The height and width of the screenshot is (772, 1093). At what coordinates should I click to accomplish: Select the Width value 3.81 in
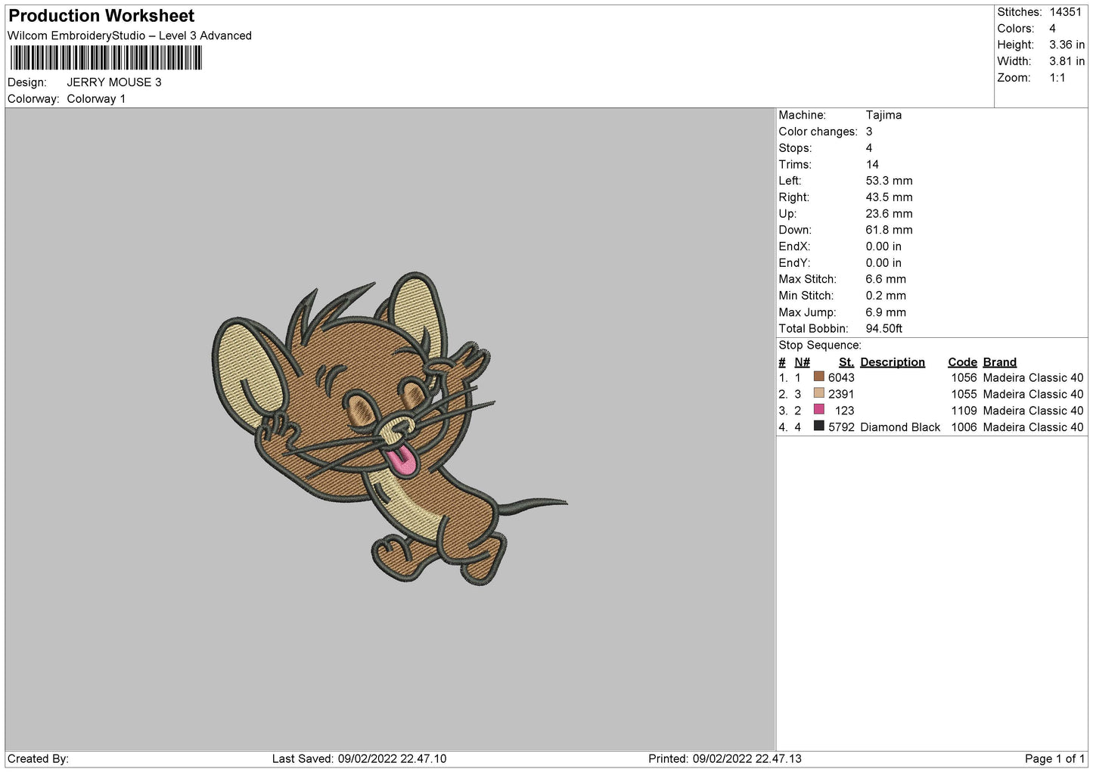pyautogui.click(x=1067, y=61)
